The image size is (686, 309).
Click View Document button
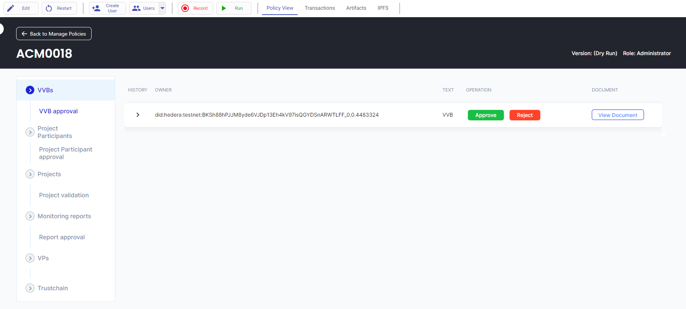point(617,115)
